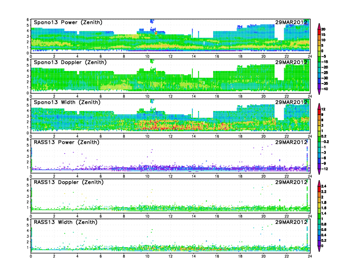Click the 29MAR2012 date in Spano13 Doppler panel

291,62
